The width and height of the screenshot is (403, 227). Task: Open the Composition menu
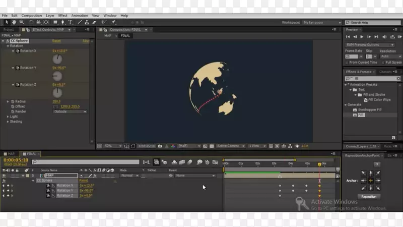[x=32, y=16]
